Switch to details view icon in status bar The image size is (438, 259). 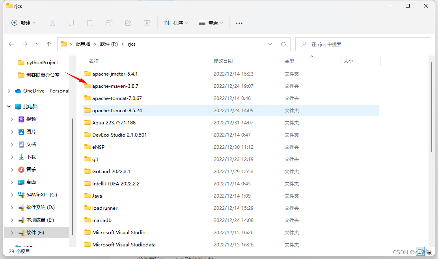[x=420, y=252]
